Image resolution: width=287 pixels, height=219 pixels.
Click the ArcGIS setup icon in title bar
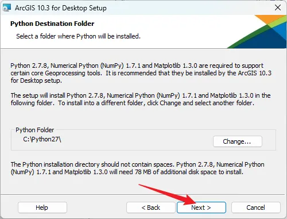pos(6,8)
